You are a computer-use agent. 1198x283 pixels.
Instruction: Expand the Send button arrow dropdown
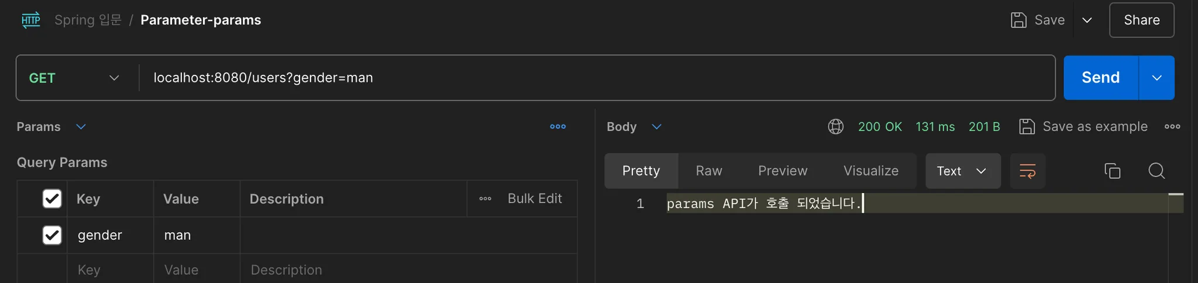(1156, 78)
